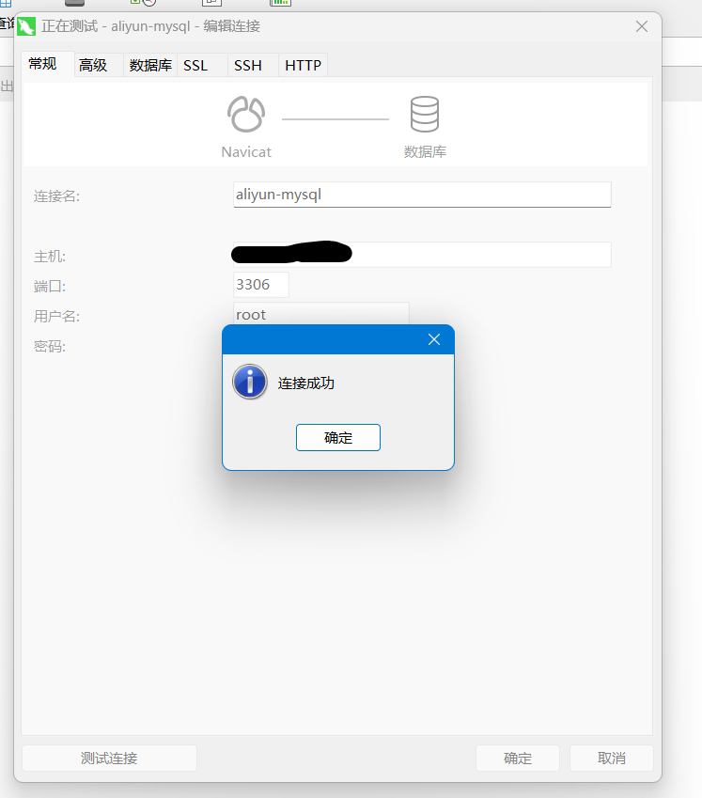
Task: Click the 连接名 field containing aliyun-mysql
Action: (422, 195)
